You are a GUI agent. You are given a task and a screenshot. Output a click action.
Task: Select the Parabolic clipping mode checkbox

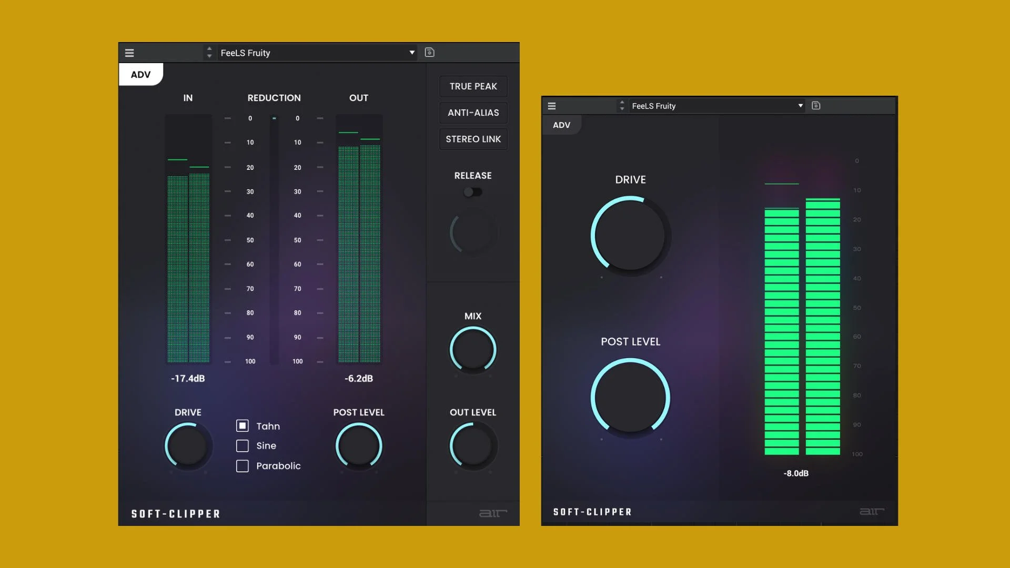tap(243, 466)
